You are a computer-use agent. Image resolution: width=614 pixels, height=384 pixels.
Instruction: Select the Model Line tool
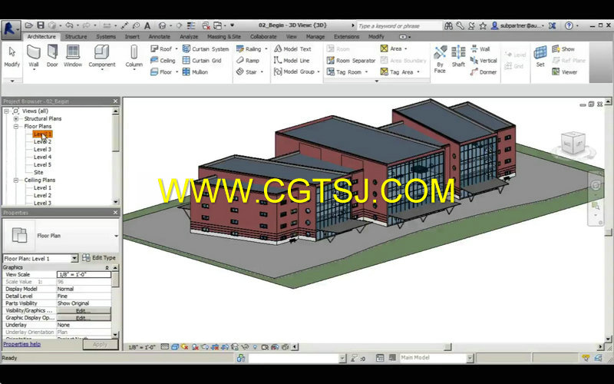click(x=292, y=61)
